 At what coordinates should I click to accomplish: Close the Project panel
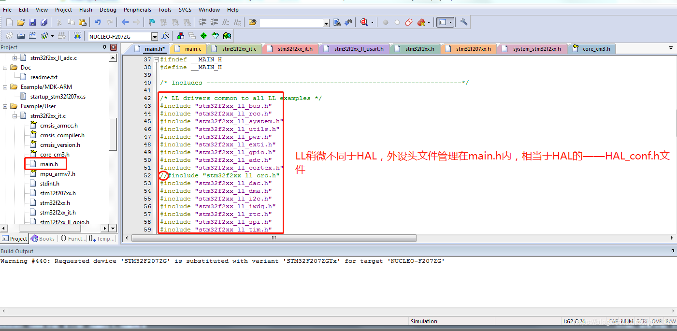point(114,47)
